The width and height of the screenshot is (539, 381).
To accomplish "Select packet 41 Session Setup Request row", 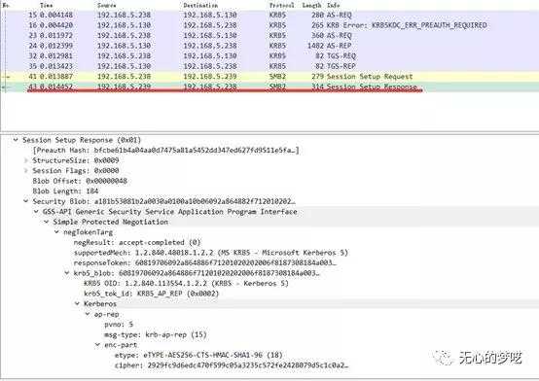I will [x=269, y=76].
